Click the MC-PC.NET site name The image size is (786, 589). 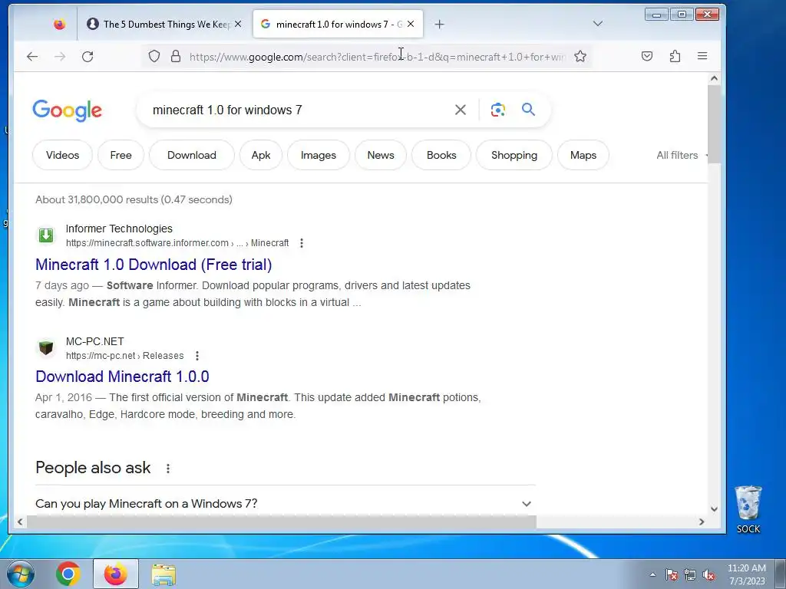coord(94,341)
